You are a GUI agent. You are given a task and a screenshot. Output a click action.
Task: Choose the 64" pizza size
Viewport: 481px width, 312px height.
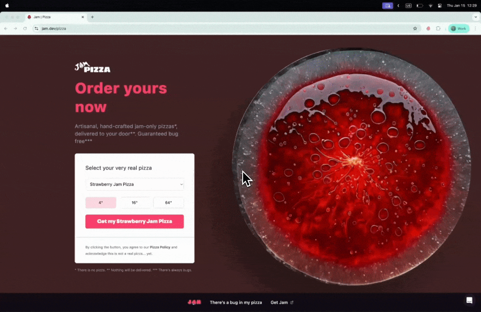[x=168, y=203]
